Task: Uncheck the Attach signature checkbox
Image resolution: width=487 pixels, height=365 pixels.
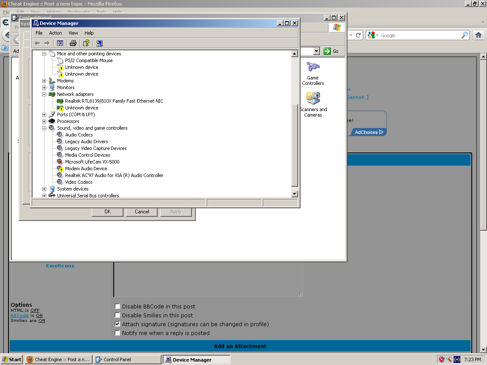Action: [118, 324]
